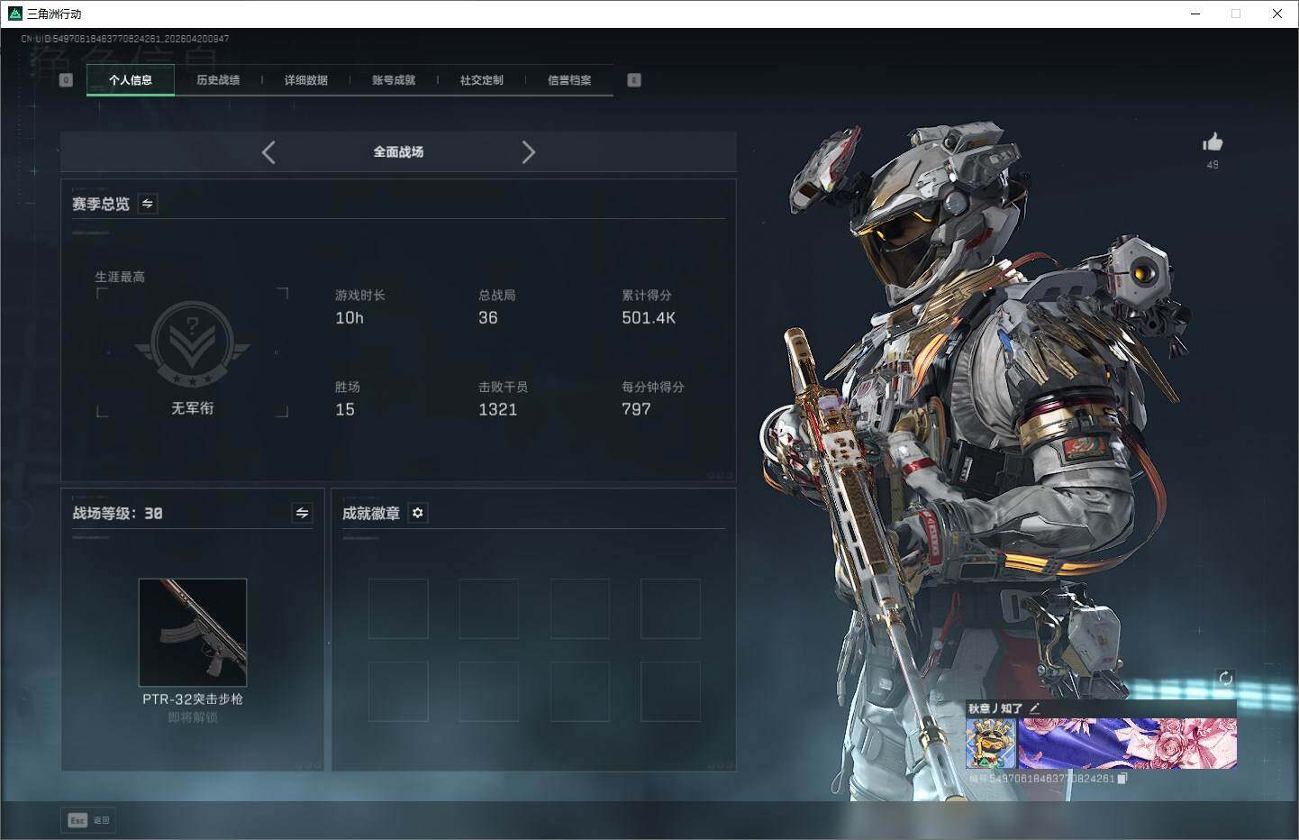Open the 详细数据 tab
1299x840 pixels.
tap(306, 80)
